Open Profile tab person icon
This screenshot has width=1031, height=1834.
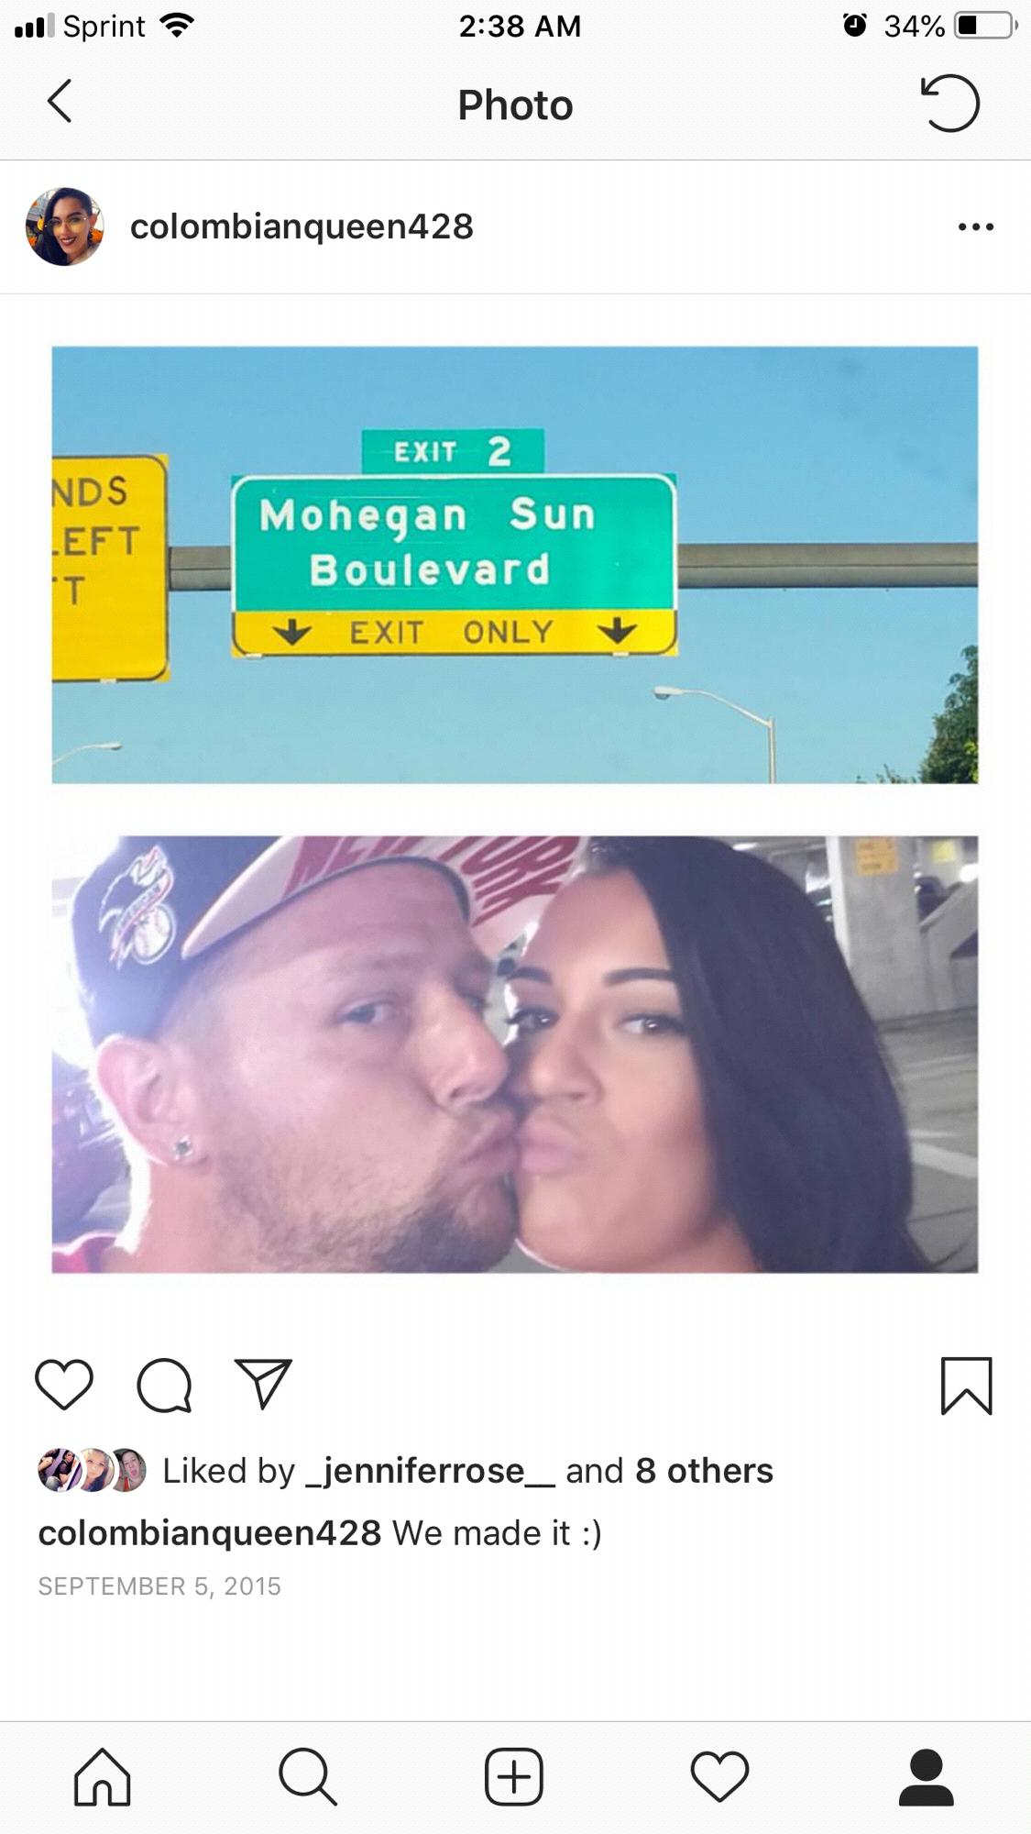pos(927,1776)
